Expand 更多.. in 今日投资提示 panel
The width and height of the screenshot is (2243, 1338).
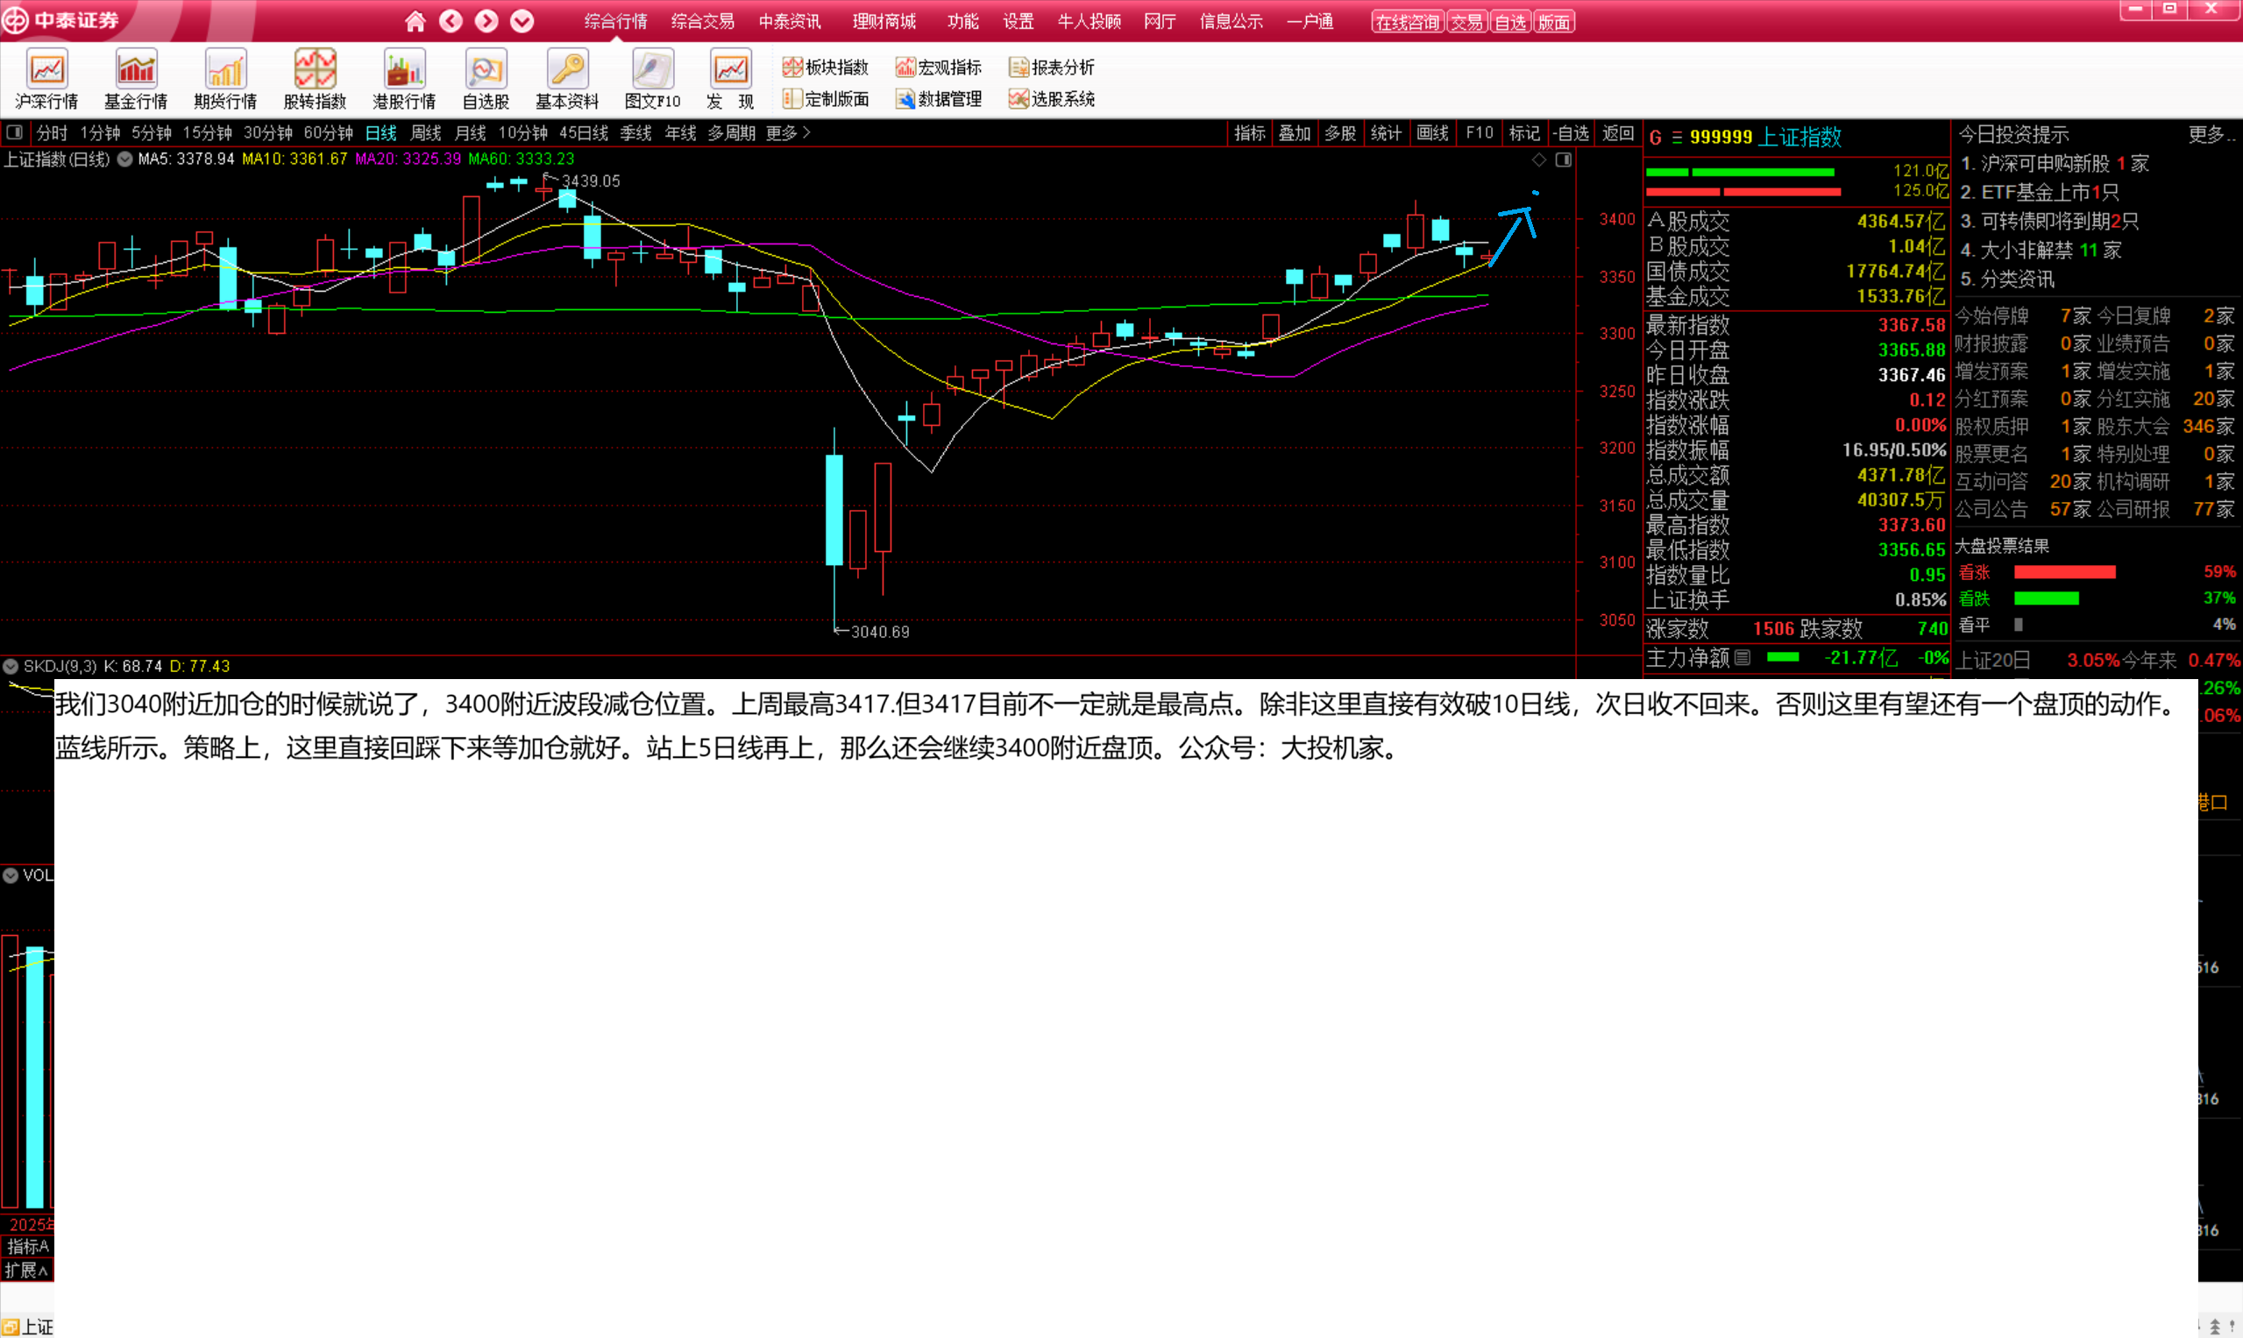coord(2212,134)
